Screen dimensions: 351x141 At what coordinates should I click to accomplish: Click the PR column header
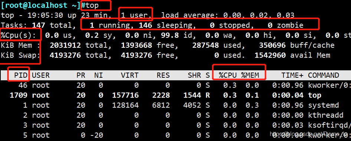click(x=81, y=75)
